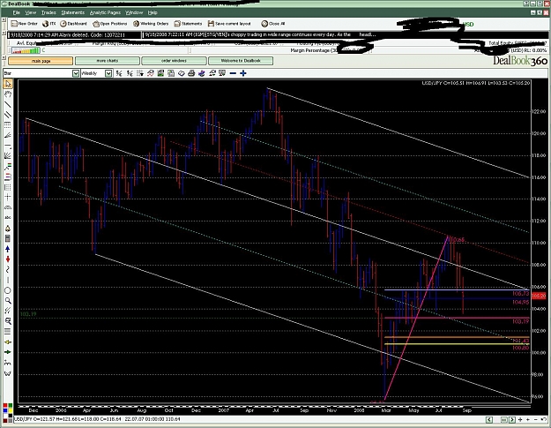Select the magnifying glass zoom tool
The height and width of the screenshot is (428, 551).
tap(8, 301)
